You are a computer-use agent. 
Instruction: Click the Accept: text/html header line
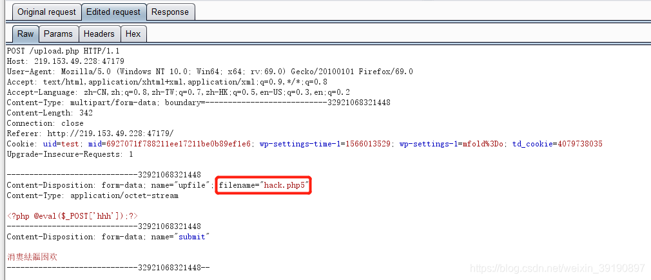coord(167,82)
